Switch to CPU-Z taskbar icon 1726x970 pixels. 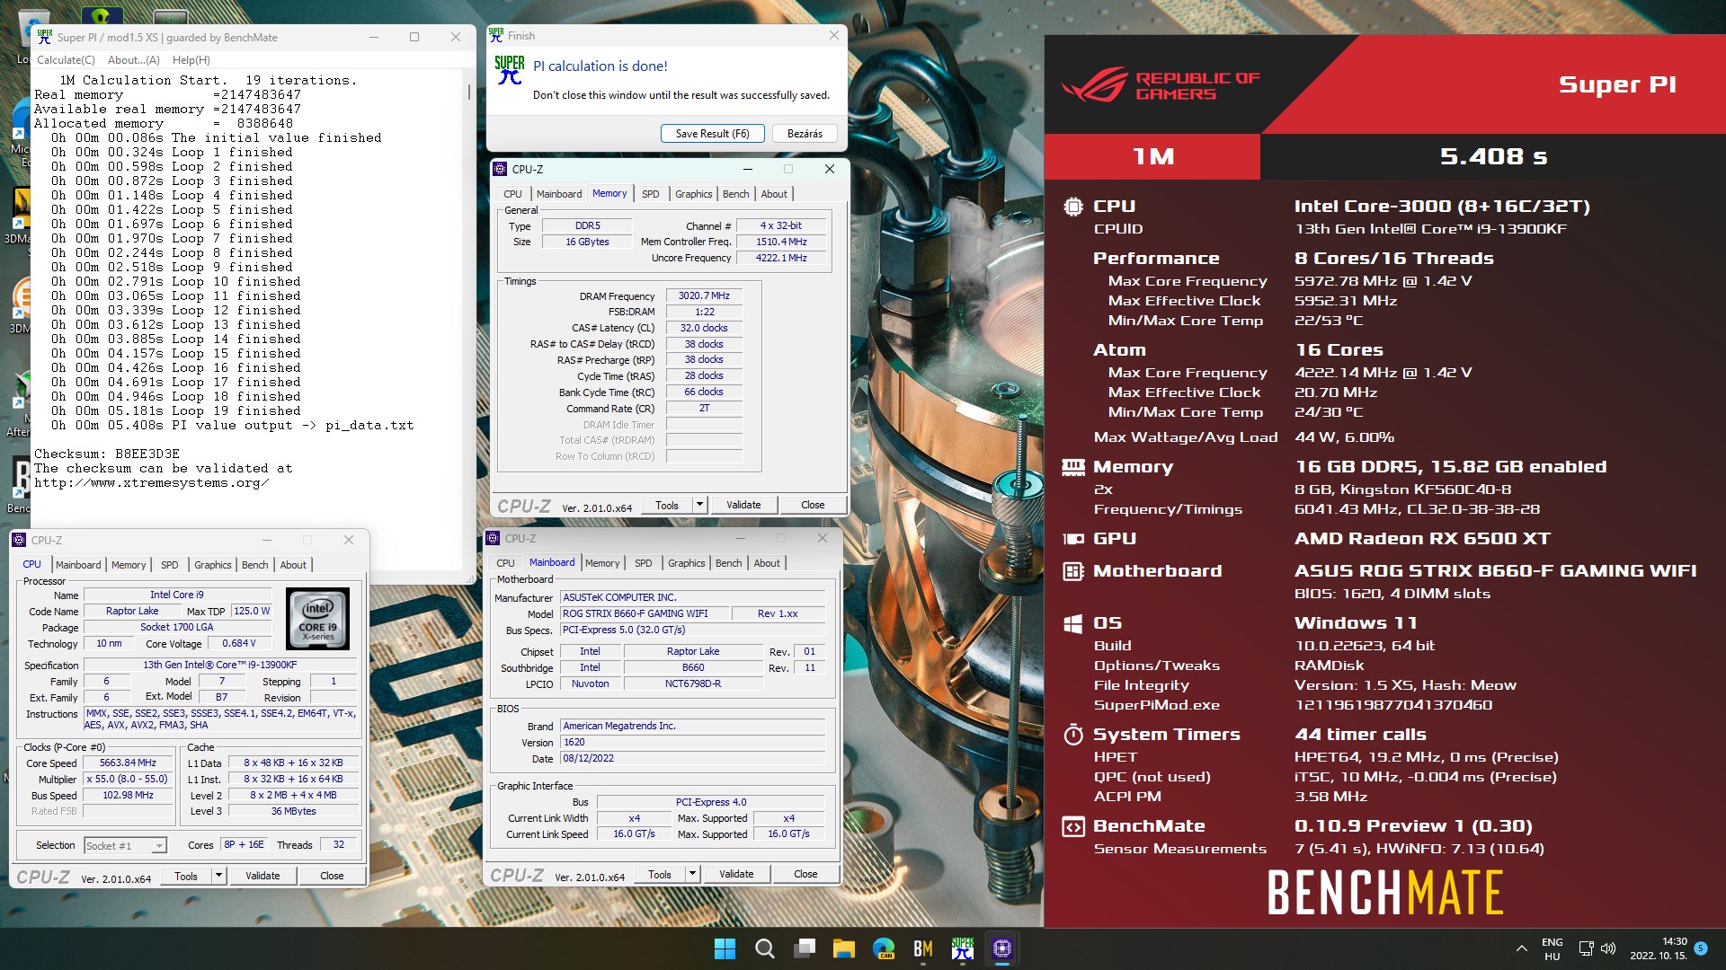point(1002,948)
